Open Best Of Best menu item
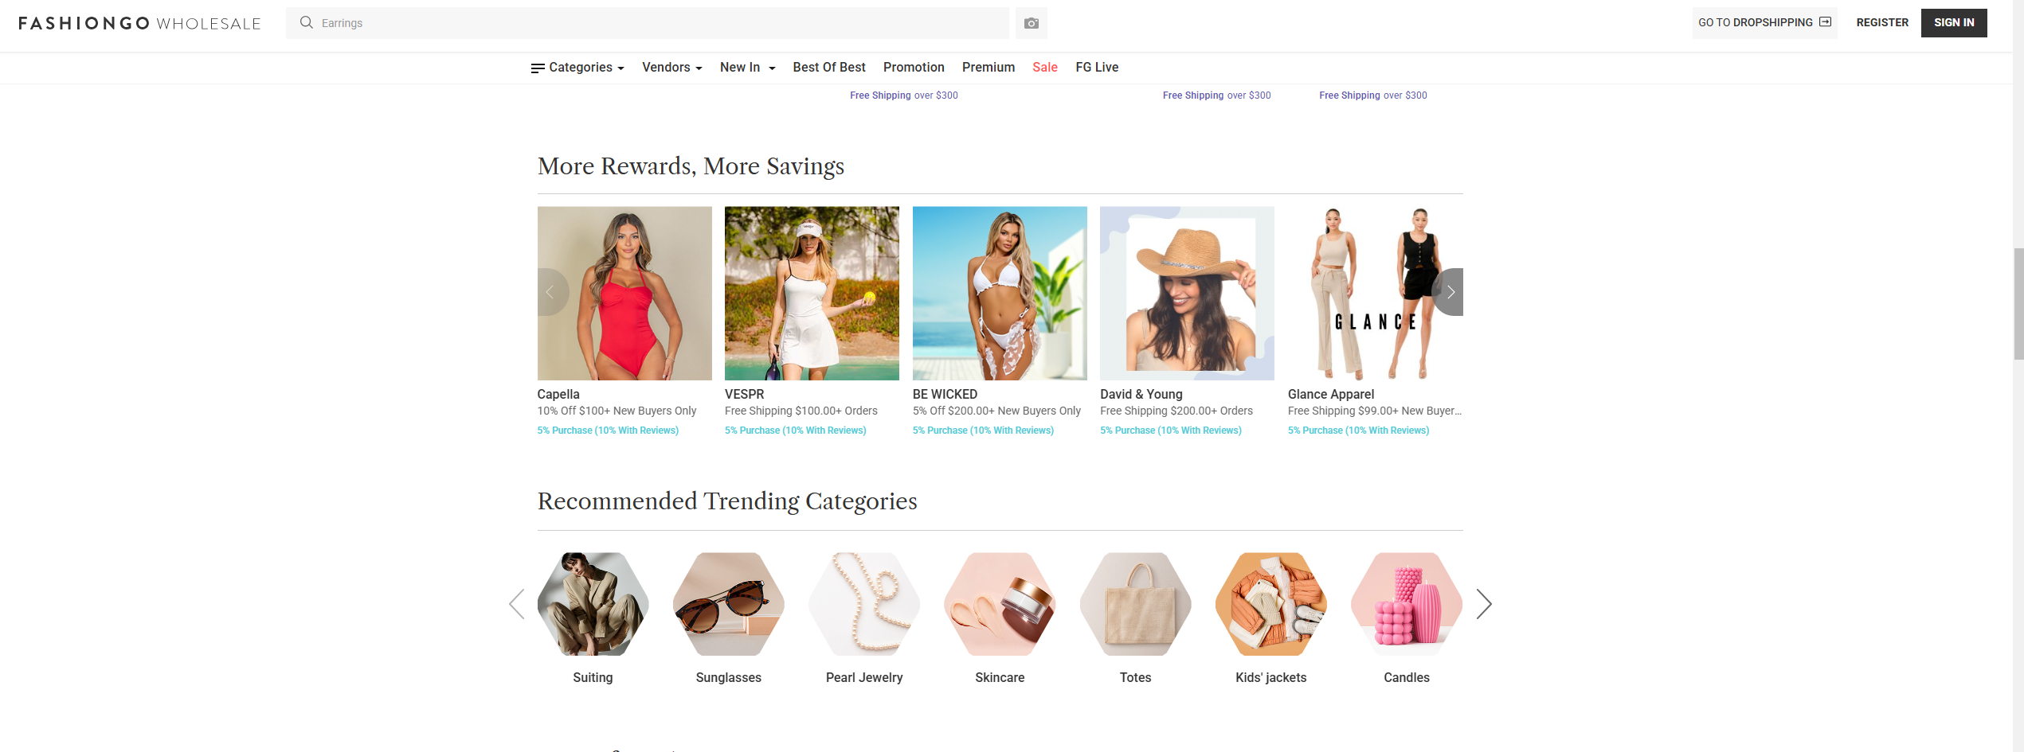 click(829, 68)
